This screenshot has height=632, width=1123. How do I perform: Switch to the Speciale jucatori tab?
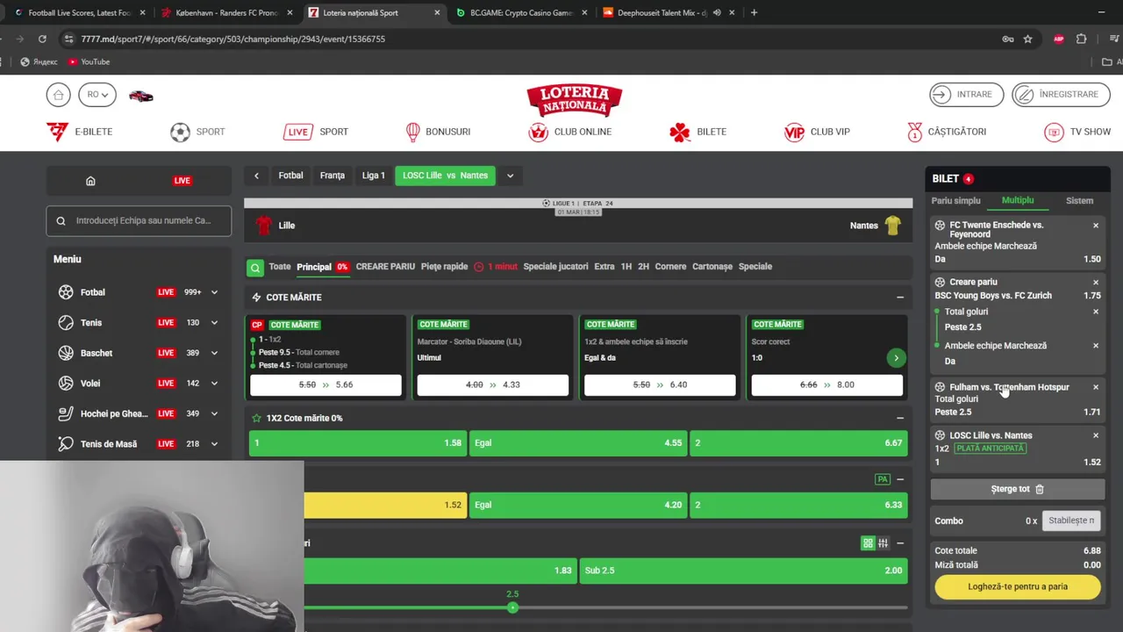tap(555, 267)
